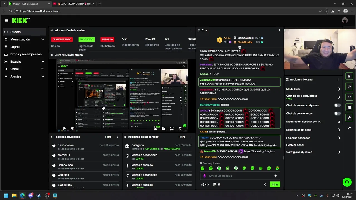The height and width of the screenshot is (200, 356).
Task: Open the wrench tools icon in the right rail
Action: click(x=349, y=117)
